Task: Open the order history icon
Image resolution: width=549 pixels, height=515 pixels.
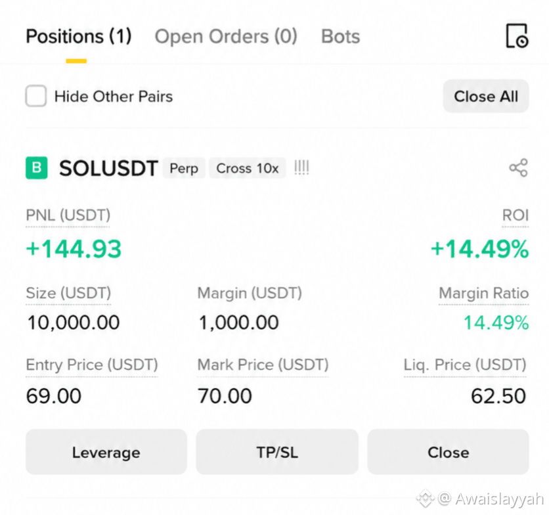Action: click(517, 35)
